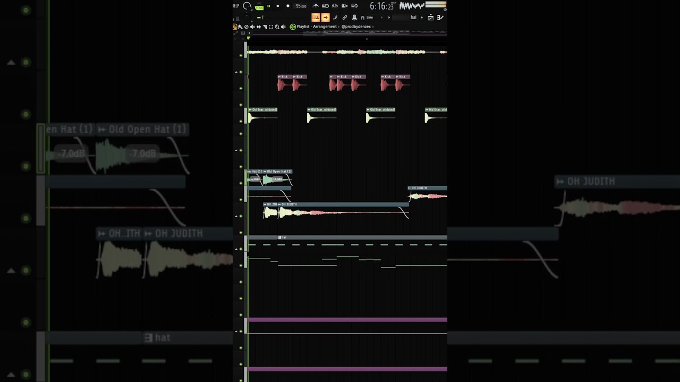
Task: Switch to SONG playback mode
Action: pyautogui.click(x=259, y=8)
